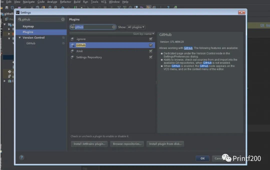Image resolution: width=270 pixels, height=170 pixels.
Task: Clear the left settings search field
Action: coord(63,19)
